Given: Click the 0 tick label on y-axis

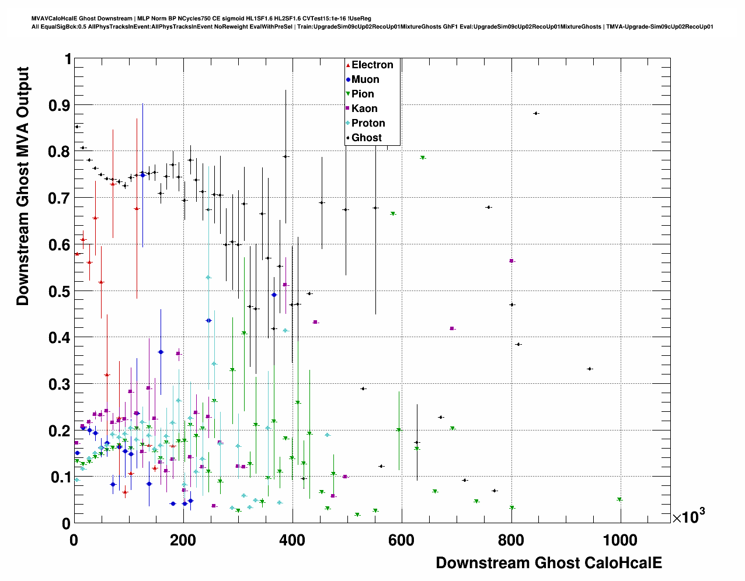Looking at the screenshot, I should tap(67, 523).
